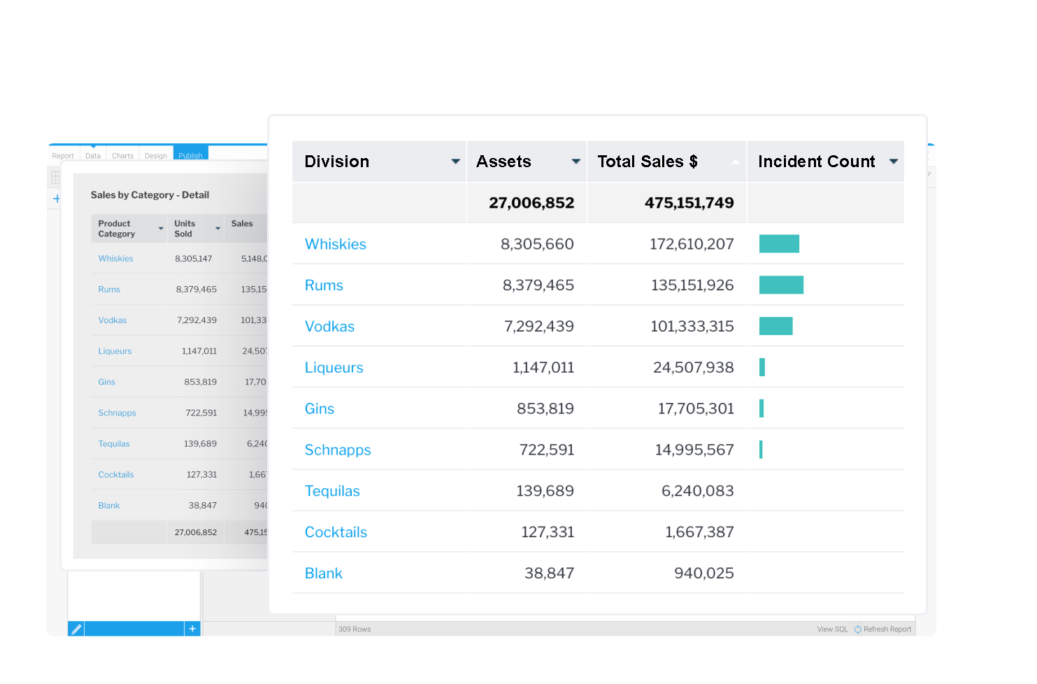This screenshot has height=684, width=1037.
Task: Click the teal incident bar for Vodkas
Action: point(775,326)
